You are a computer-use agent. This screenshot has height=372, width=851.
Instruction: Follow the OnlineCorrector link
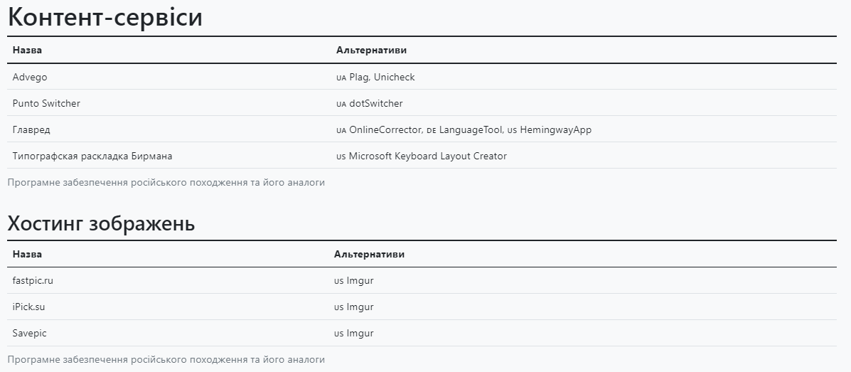pos(385,130)
